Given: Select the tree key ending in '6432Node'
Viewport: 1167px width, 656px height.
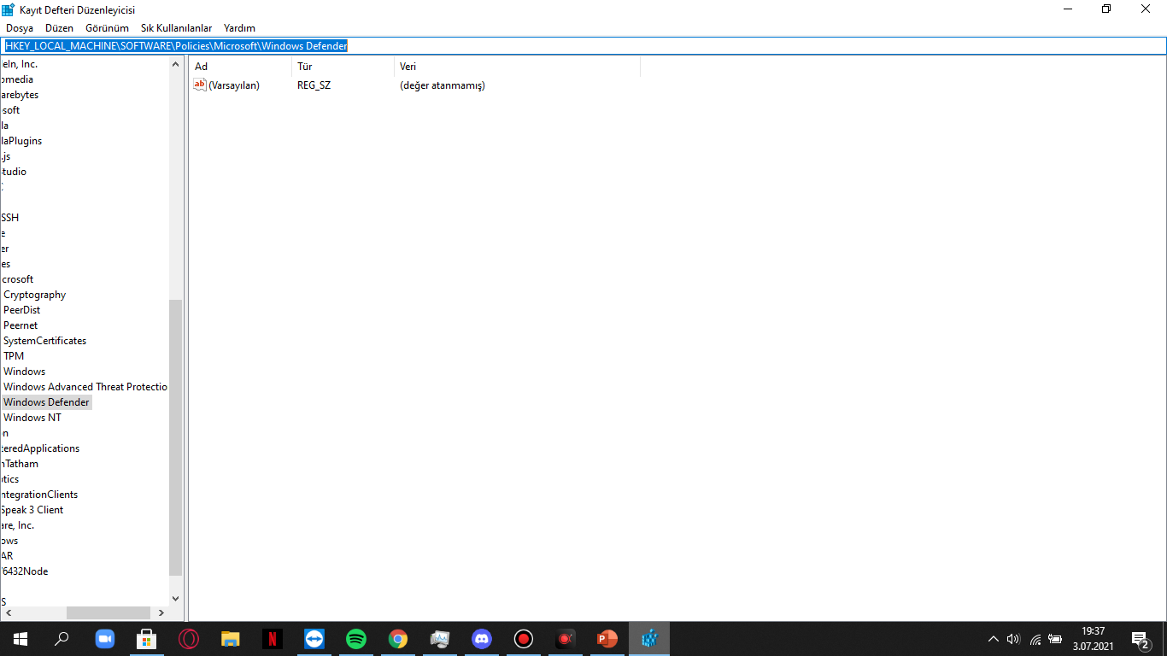Looking at the screenshot, I should click(24, 571).
